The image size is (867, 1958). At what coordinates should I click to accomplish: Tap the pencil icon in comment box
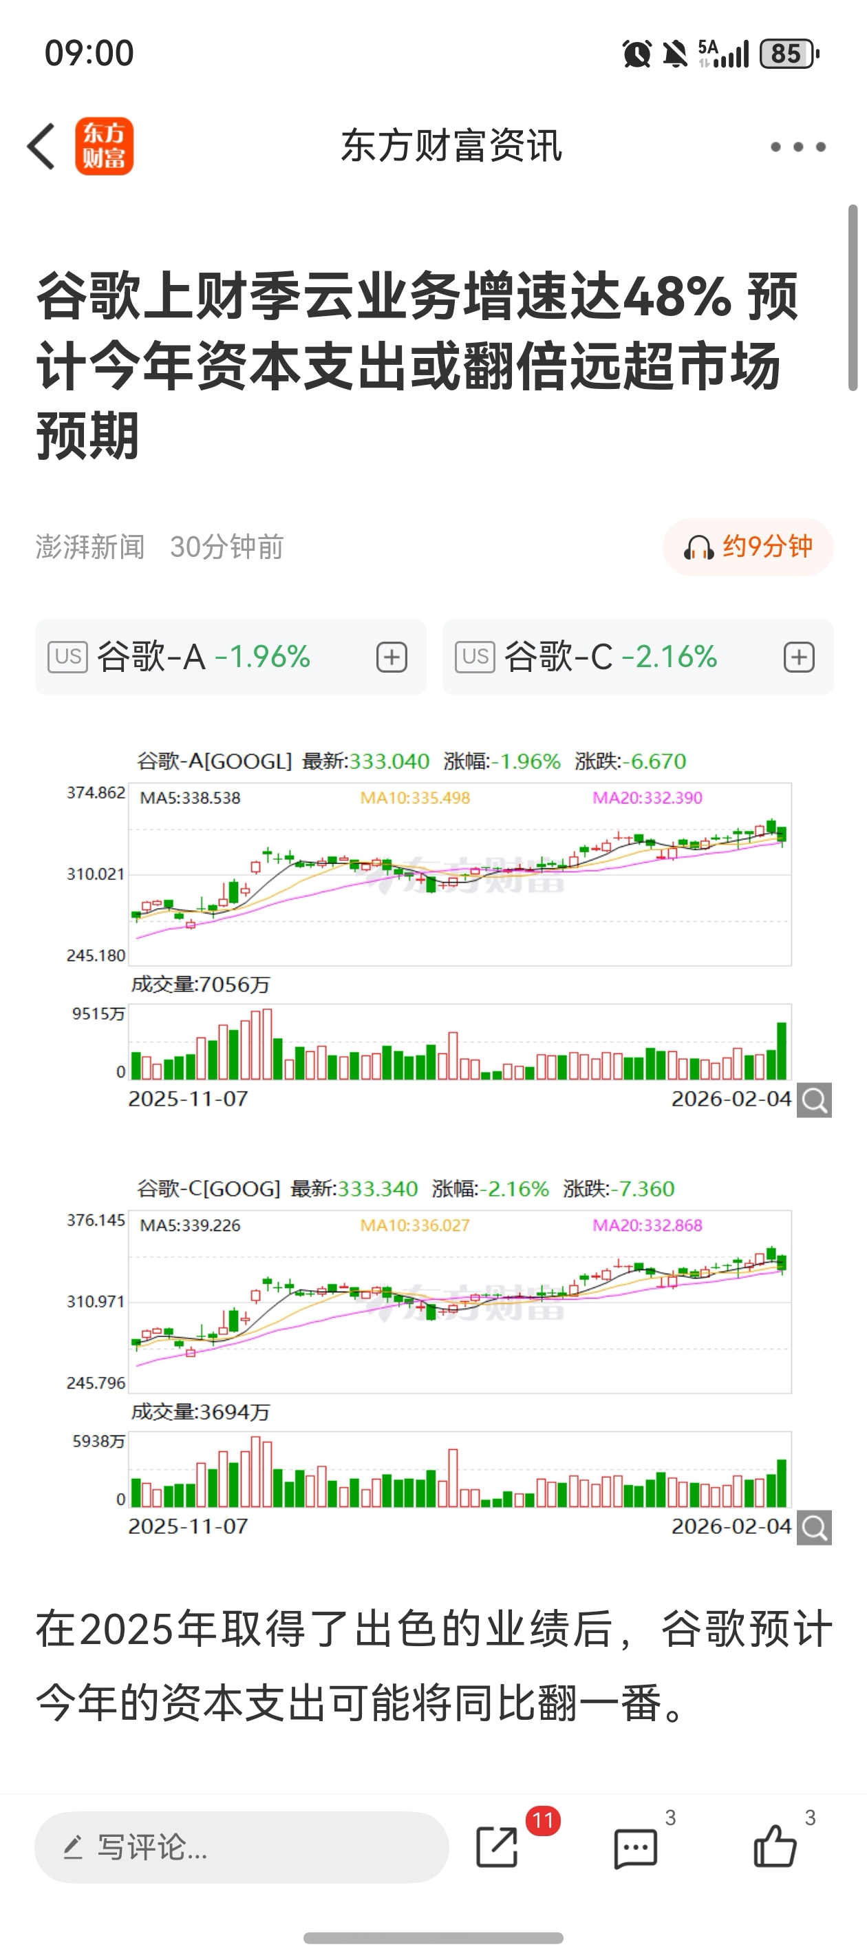click(x=73, y=1847)
